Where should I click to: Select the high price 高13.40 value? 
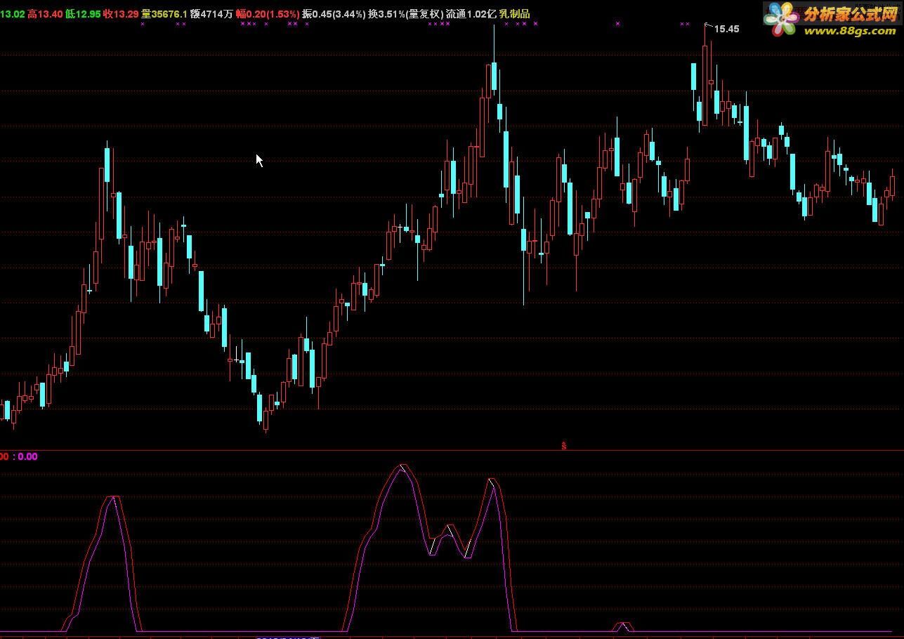(x=45, y=13)
